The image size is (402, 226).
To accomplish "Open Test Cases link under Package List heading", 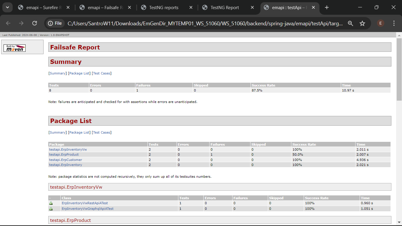I will [x=102, y=132].
